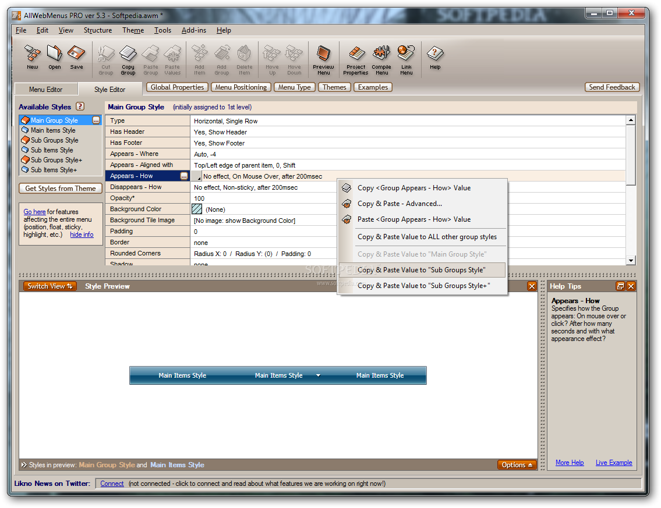The height and width of the screenshot is (508, 661).
Task: Click the Type value Horizontal, Single Row
Action: pos(225,121)
